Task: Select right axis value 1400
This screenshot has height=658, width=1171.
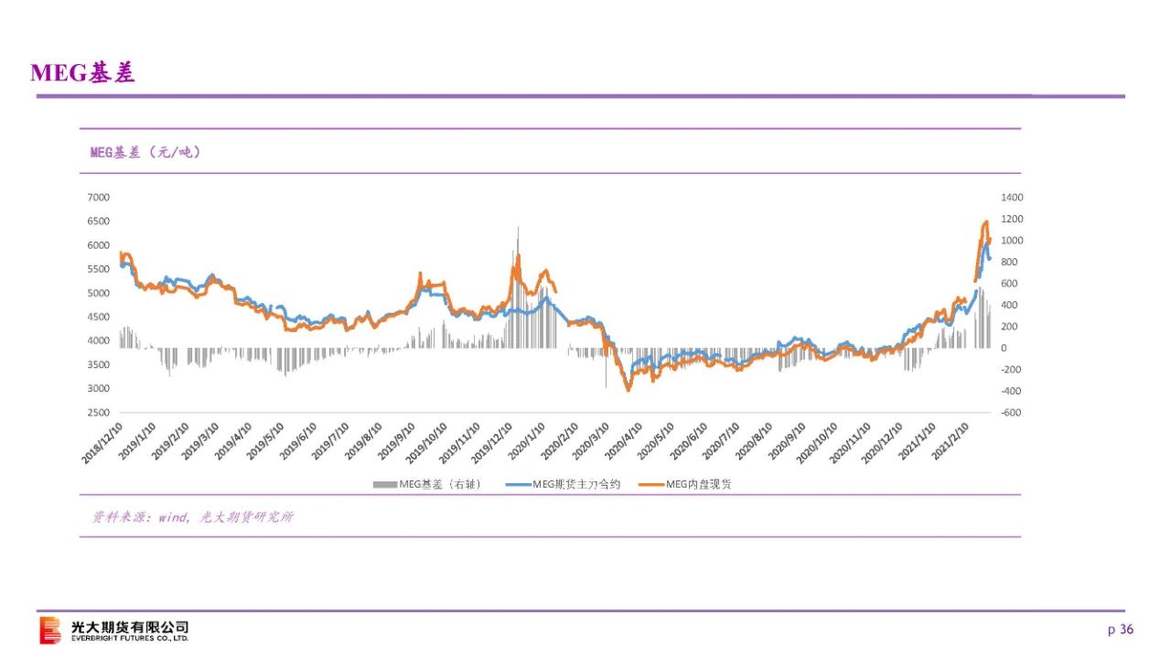Action: click(x=1013, y=198)
